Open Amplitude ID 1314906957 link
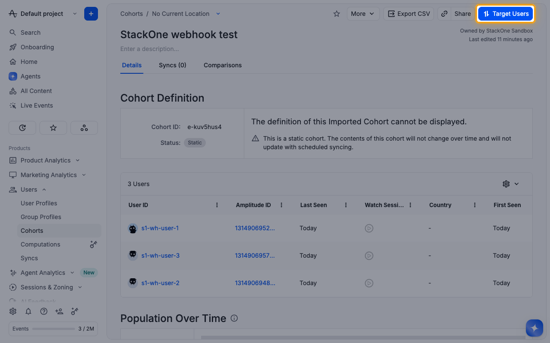Screen dimensions: 550x343 pos(255,256)
